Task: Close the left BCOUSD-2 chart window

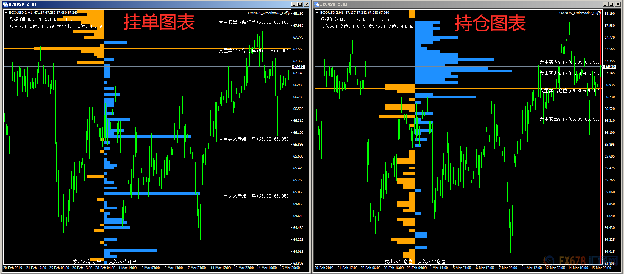Action: [x=307, y=4]
